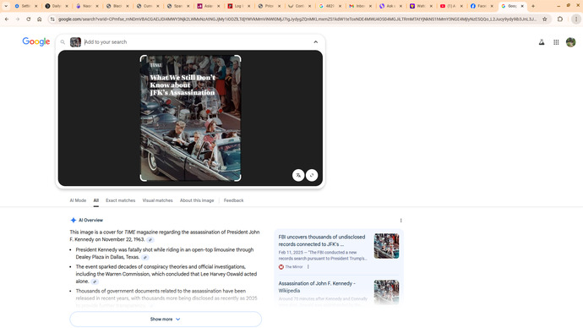The height and width of the screenshot is (328, 583).
Task: Close the active Google tab
Action: pos(522,6)
